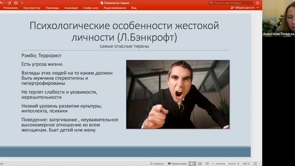The width and height of the screenshot is (295, 166).
Task: Open the Рисование ribbon tab
Action: (x=11, y=8)
